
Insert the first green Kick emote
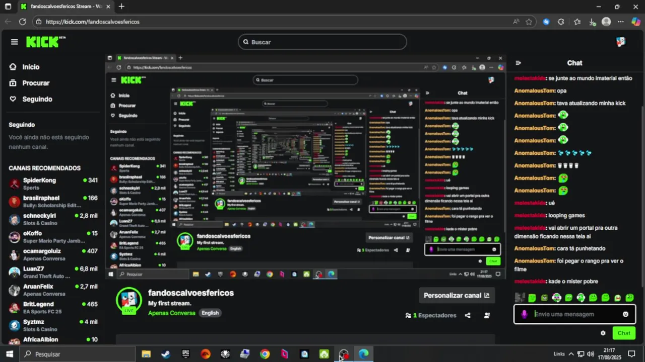coord(532,298)
